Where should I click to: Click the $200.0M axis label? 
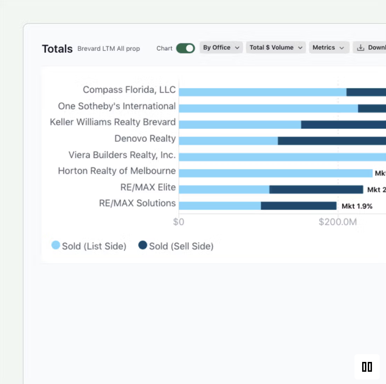(x=338, y=222)
